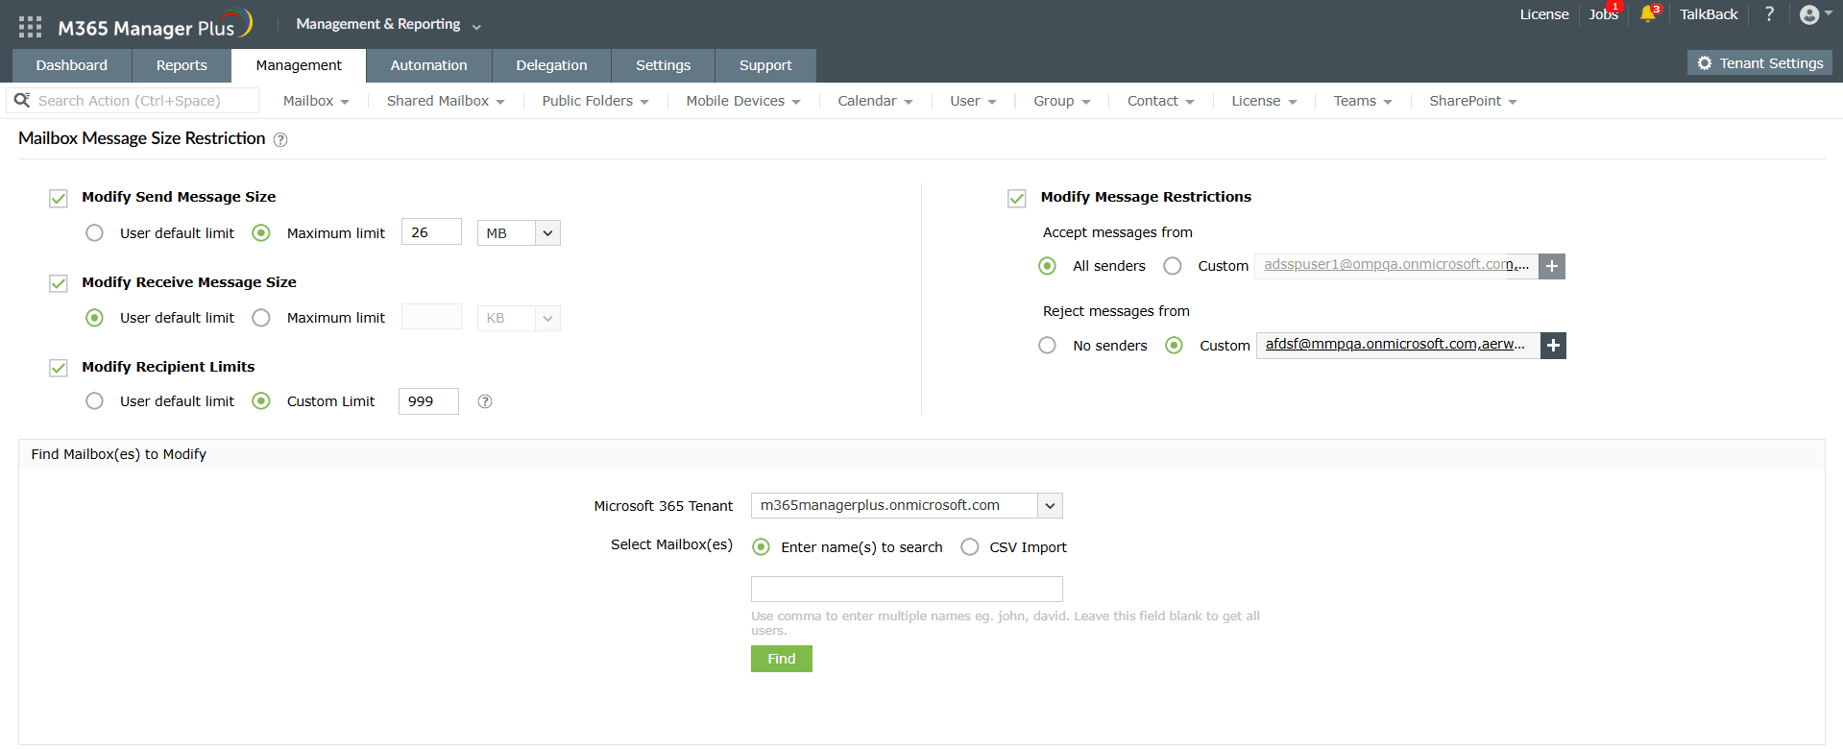Expand the User menu
This screenshot has width=1843, height=749.
[x=973, y=101]
